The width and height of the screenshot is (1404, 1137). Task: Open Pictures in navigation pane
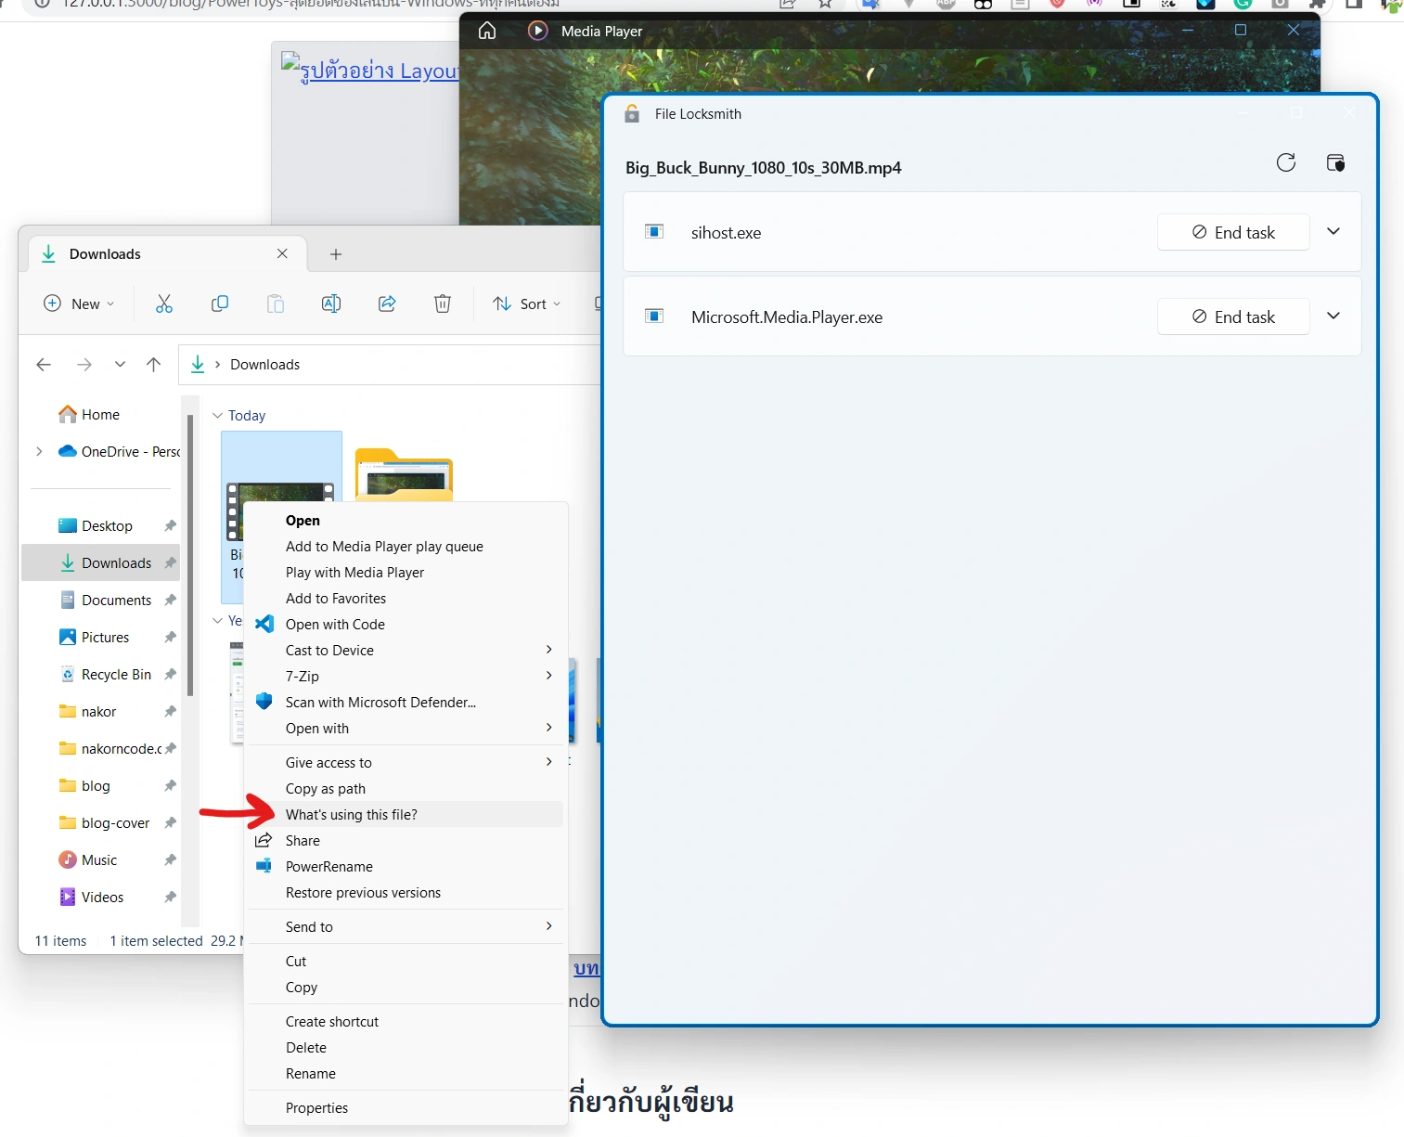pyautogui.click(x=100, y=638)
